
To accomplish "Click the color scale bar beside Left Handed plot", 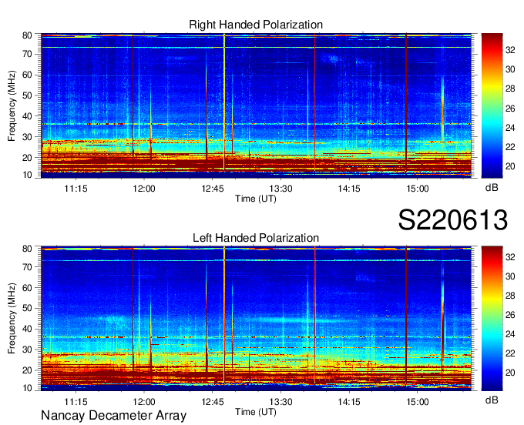I will [x=492, y=319].
